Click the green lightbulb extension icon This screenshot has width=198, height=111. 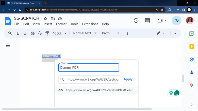pyautogui.click(x=171, y=93)
